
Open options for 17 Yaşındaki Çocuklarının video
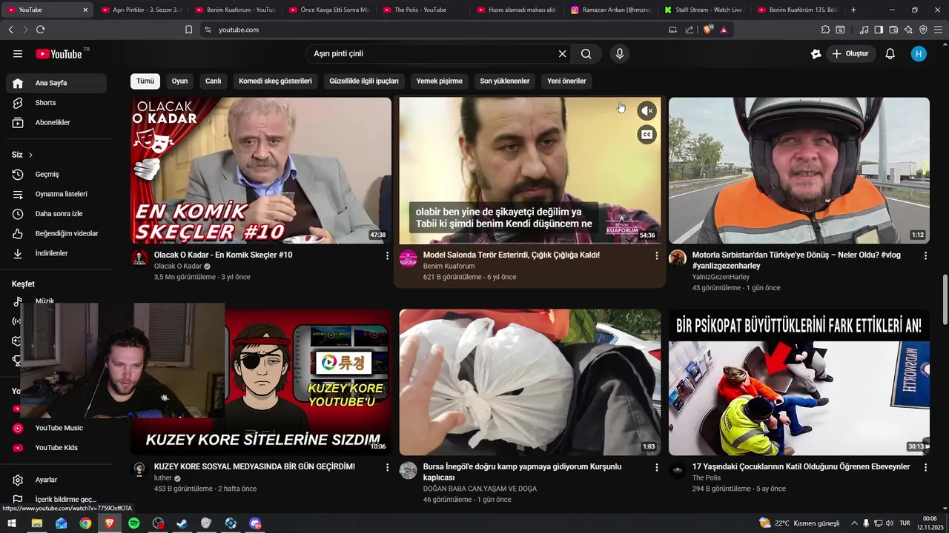(x=925, y=467)
